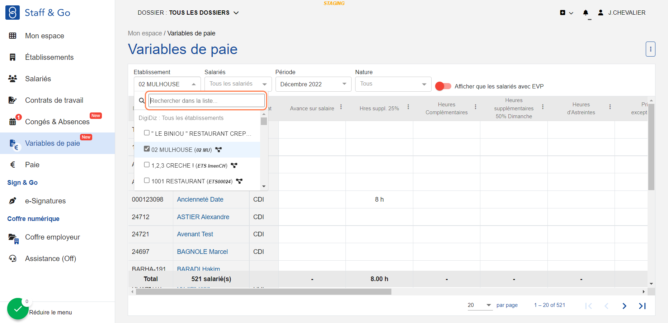Open Établissements sidebar item
The image size is (668, 323).
pyautogui.click(x=57, y=57)
